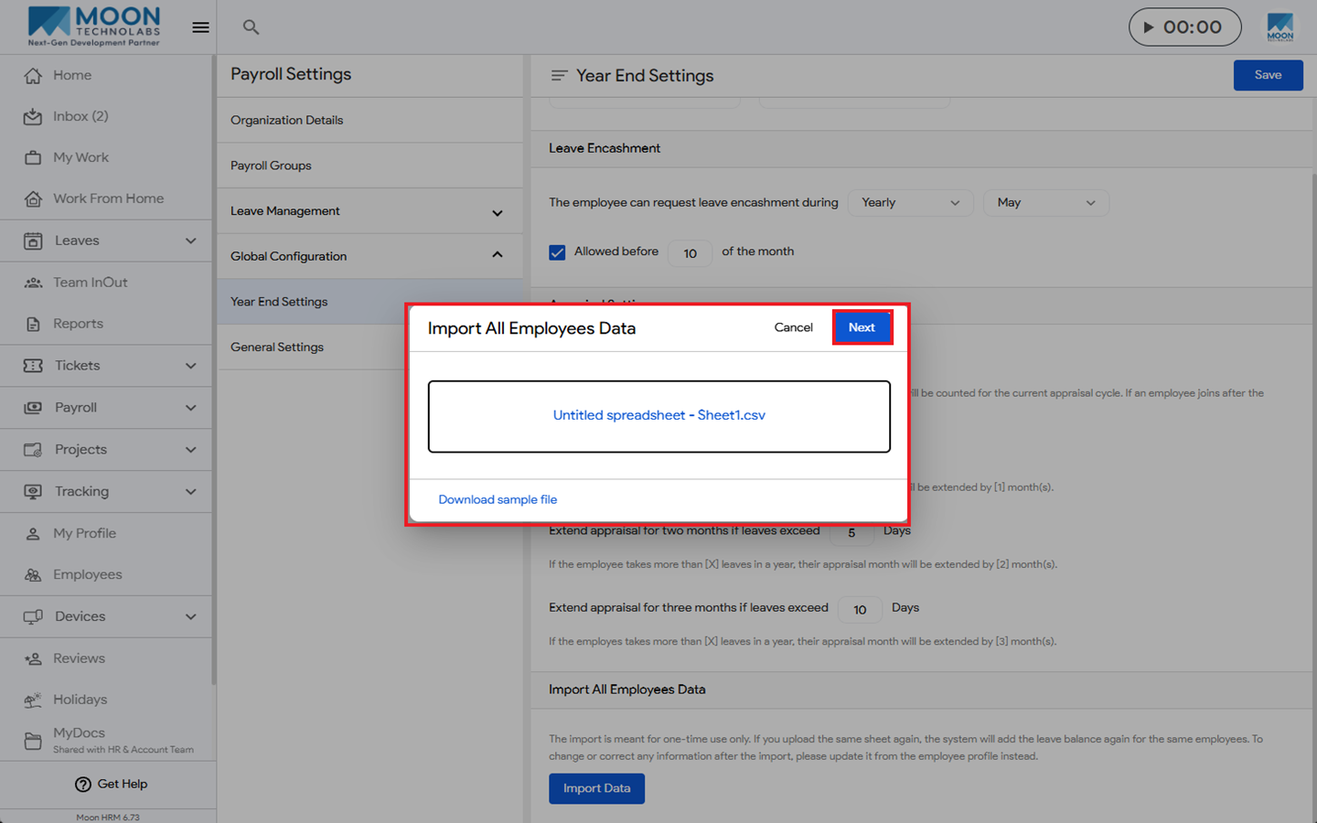This screenshot has height=823, width=1317.
Task: Open Work From Home in the sidebar
Action: 106,199
